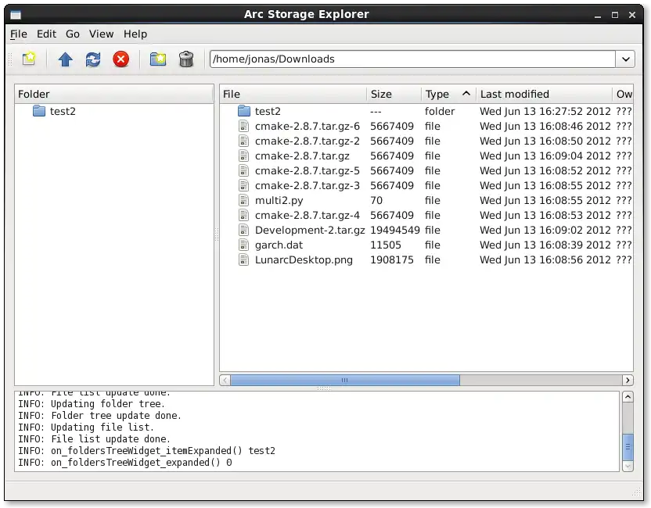Image resolution: width=651 pixels, height=508 pixels.
Task: Open the File menu
Action: (18, 34)
